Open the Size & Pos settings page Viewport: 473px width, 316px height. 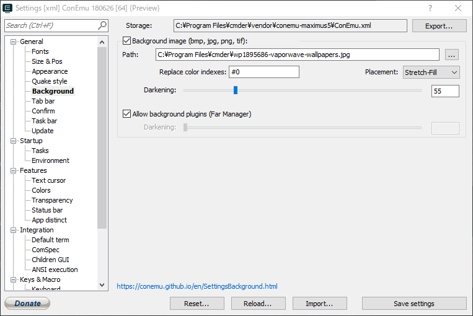click(47, 61)
